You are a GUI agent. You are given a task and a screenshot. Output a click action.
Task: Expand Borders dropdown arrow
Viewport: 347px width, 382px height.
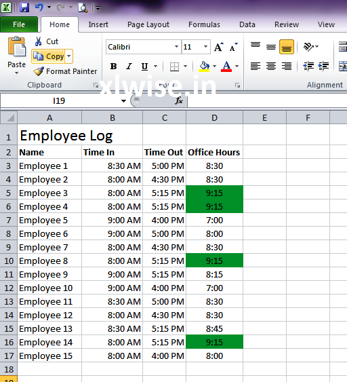[x=186, y=66]
